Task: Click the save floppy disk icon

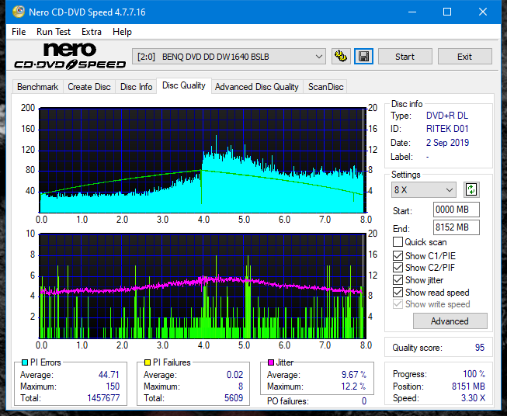Action: pyautogui.click(x=364, y=57)
